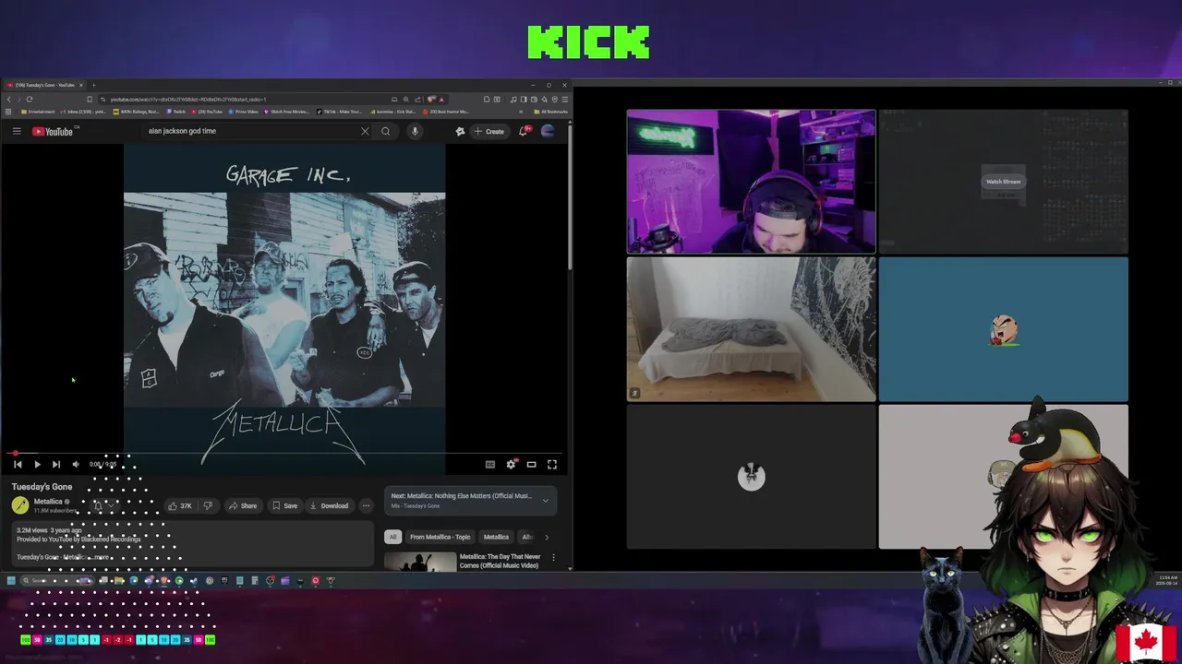The height and width of the screenshot is (664, 1182).
Task: Select the 'From Metallica - Topic' chip
Action: [x=440, y=537]
